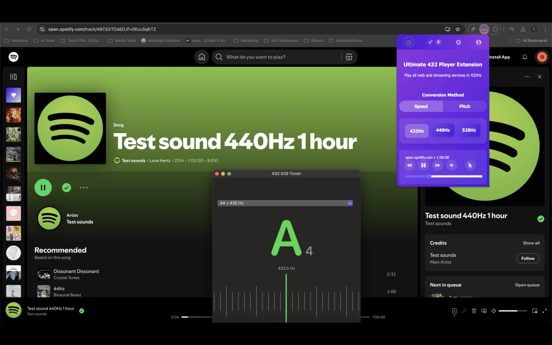Mute the extension mini player volume
This screenshot has height=345, width=552.
tap(452, 165)
